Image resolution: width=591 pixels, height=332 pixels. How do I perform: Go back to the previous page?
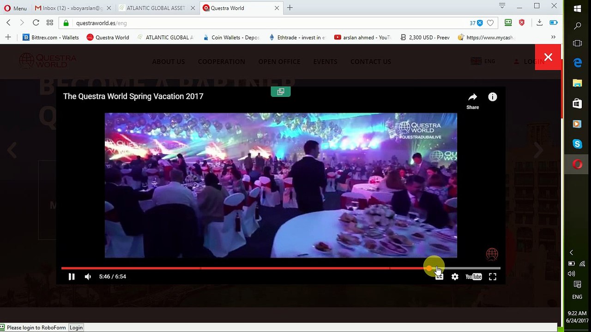8,23
